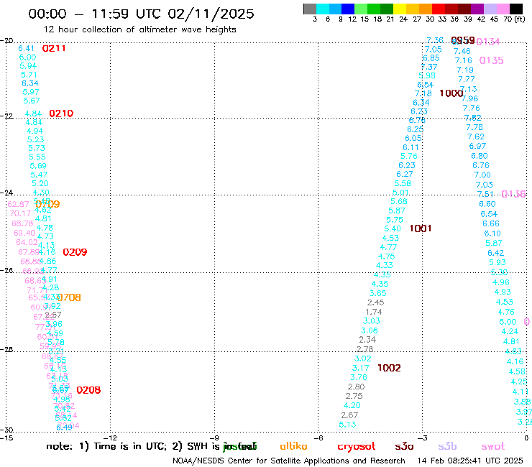
Task: Click the wave height value '4.20'
Action: tap(352, 406)
